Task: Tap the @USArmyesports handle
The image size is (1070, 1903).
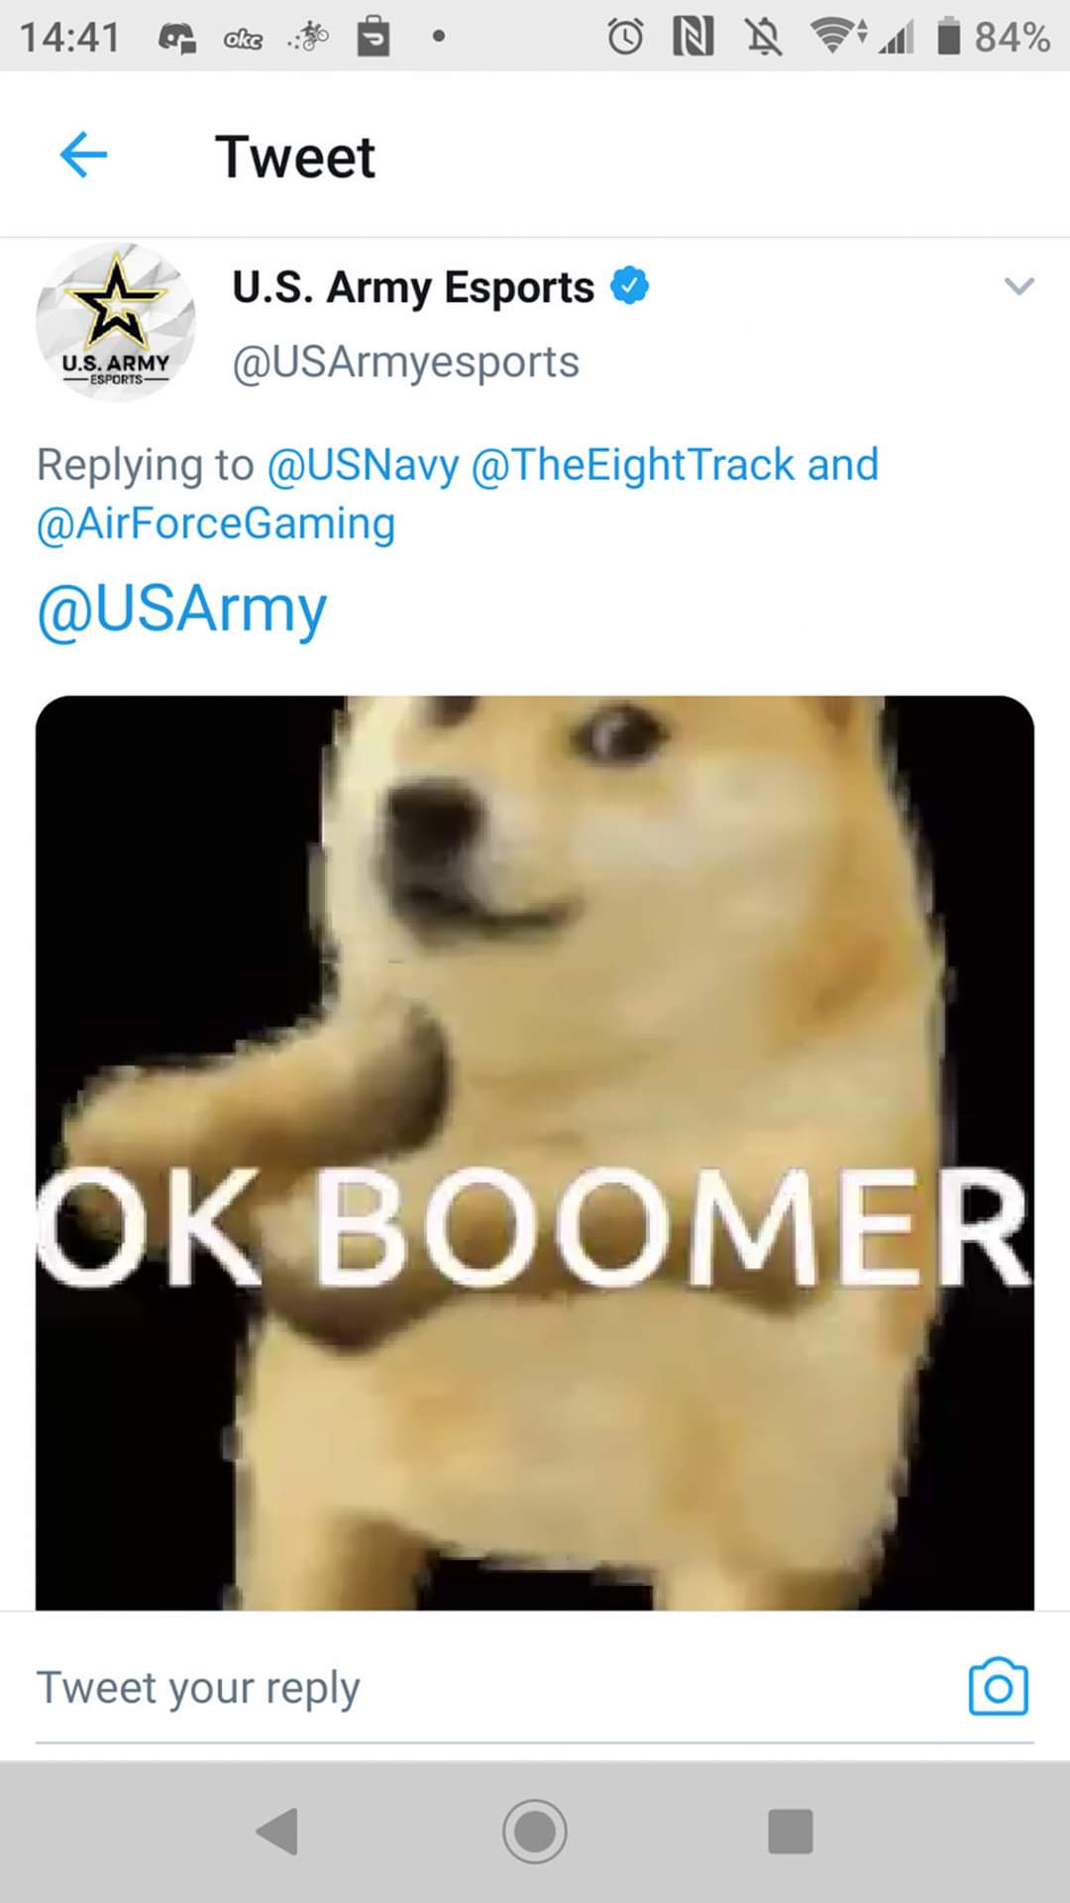Action: coord(406,363)
